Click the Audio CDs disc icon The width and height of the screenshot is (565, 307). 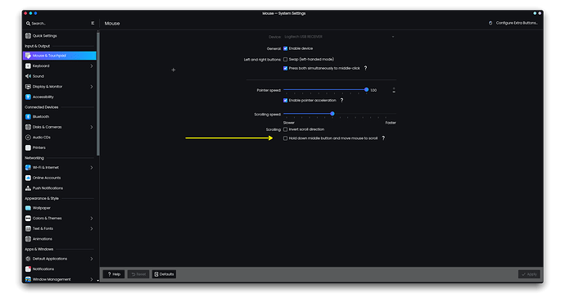(28, 138)
